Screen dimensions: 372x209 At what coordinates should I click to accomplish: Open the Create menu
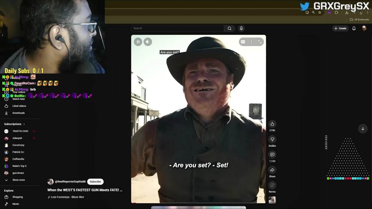(340, 28)
